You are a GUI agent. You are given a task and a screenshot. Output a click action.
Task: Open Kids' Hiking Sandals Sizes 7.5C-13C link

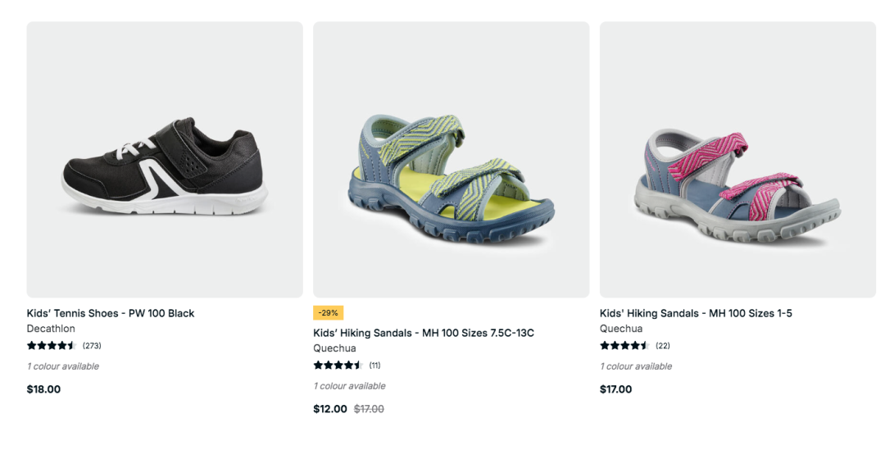(424, 333)
